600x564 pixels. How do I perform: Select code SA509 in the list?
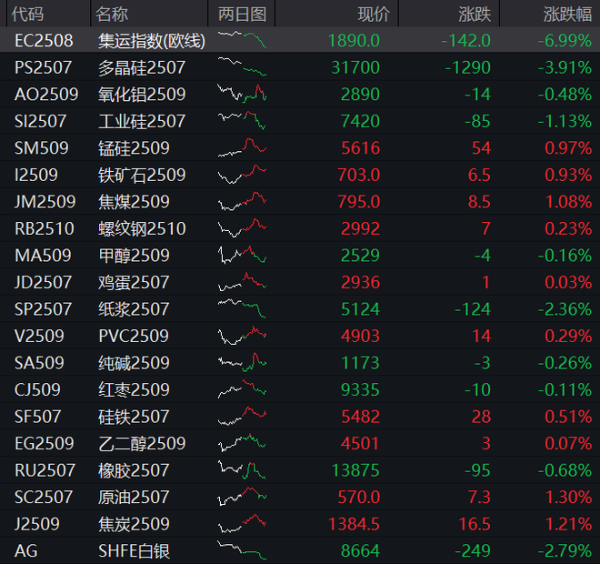coord(39,363)
